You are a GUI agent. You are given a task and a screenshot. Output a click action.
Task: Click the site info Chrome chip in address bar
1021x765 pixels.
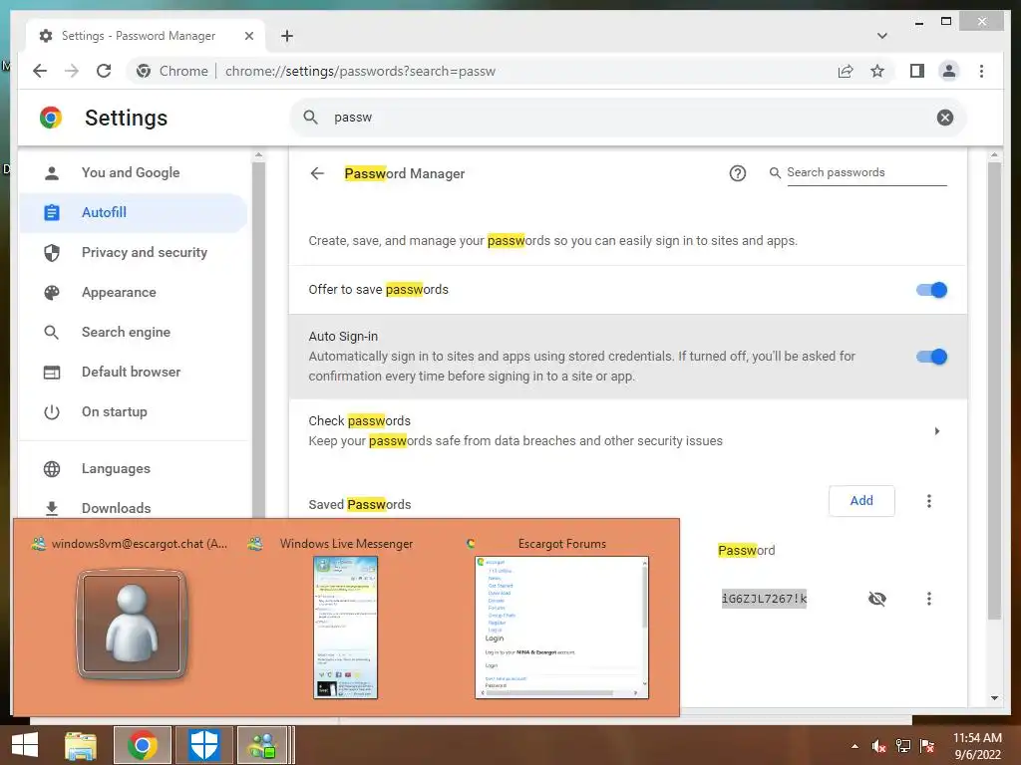(172, 71)
